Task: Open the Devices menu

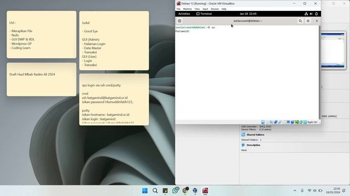Action: click(x=215, y=9)
